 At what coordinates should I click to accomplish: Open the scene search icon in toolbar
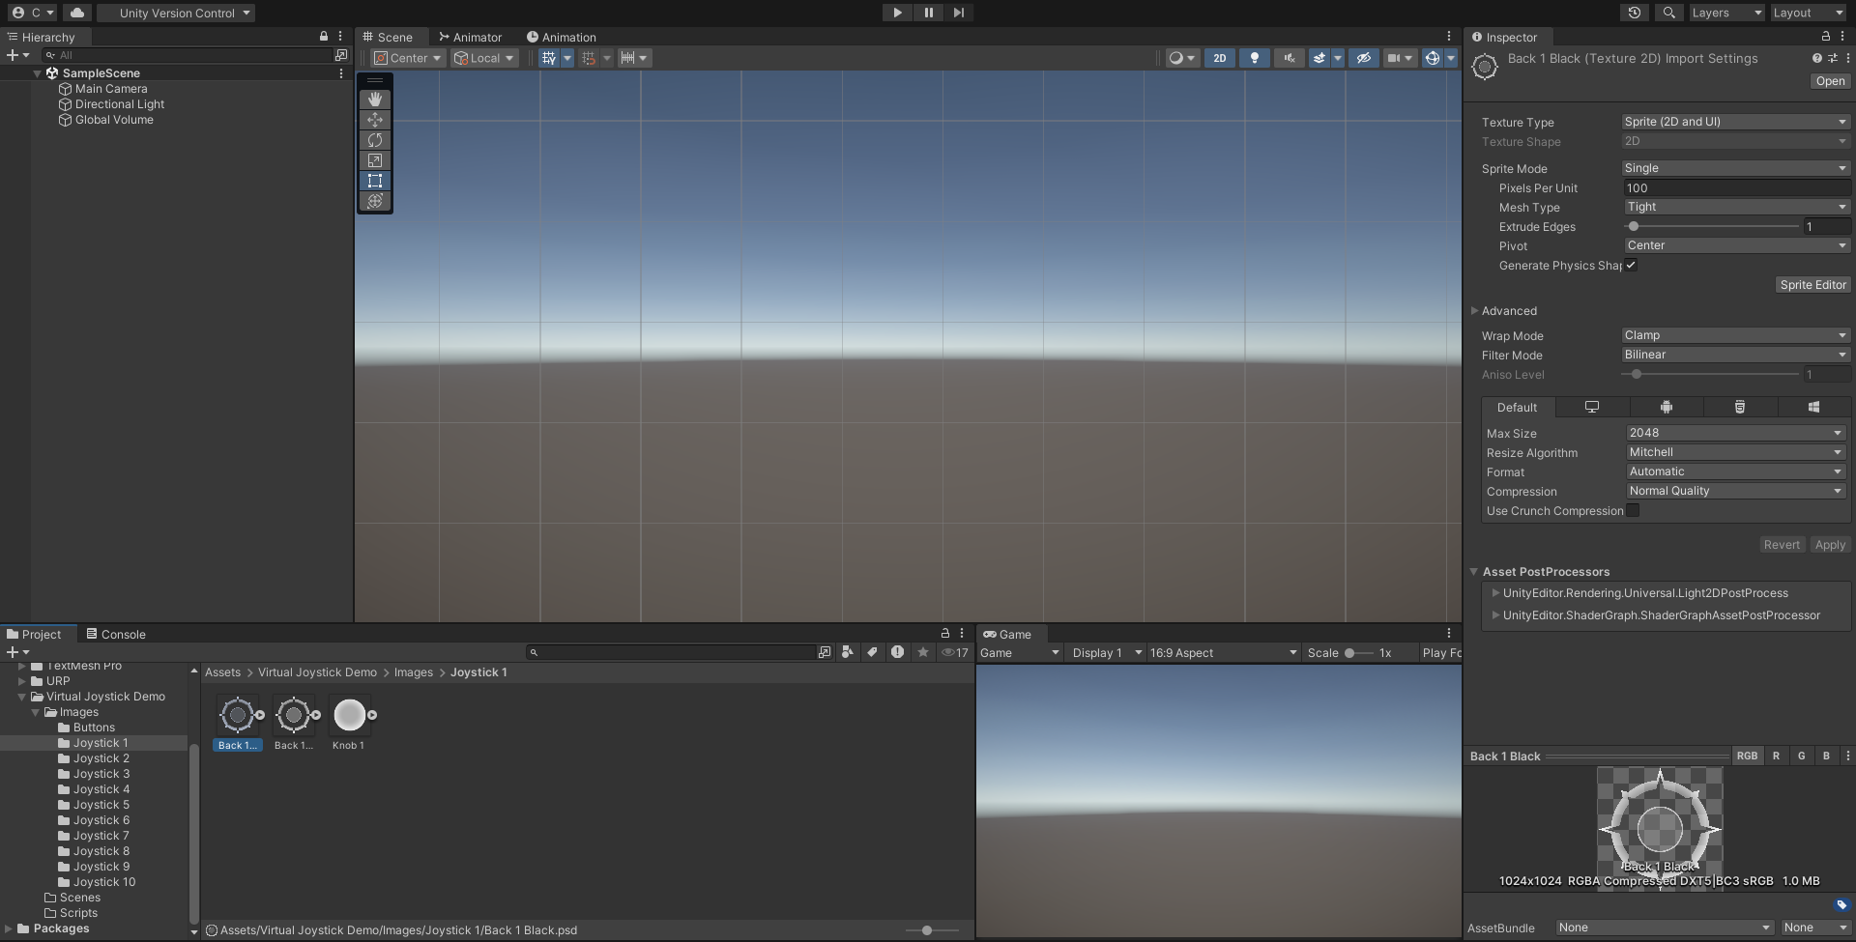coord(1668,13)
